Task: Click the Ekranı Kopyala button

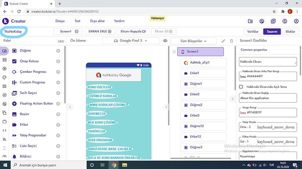Action: pos(133,31)
